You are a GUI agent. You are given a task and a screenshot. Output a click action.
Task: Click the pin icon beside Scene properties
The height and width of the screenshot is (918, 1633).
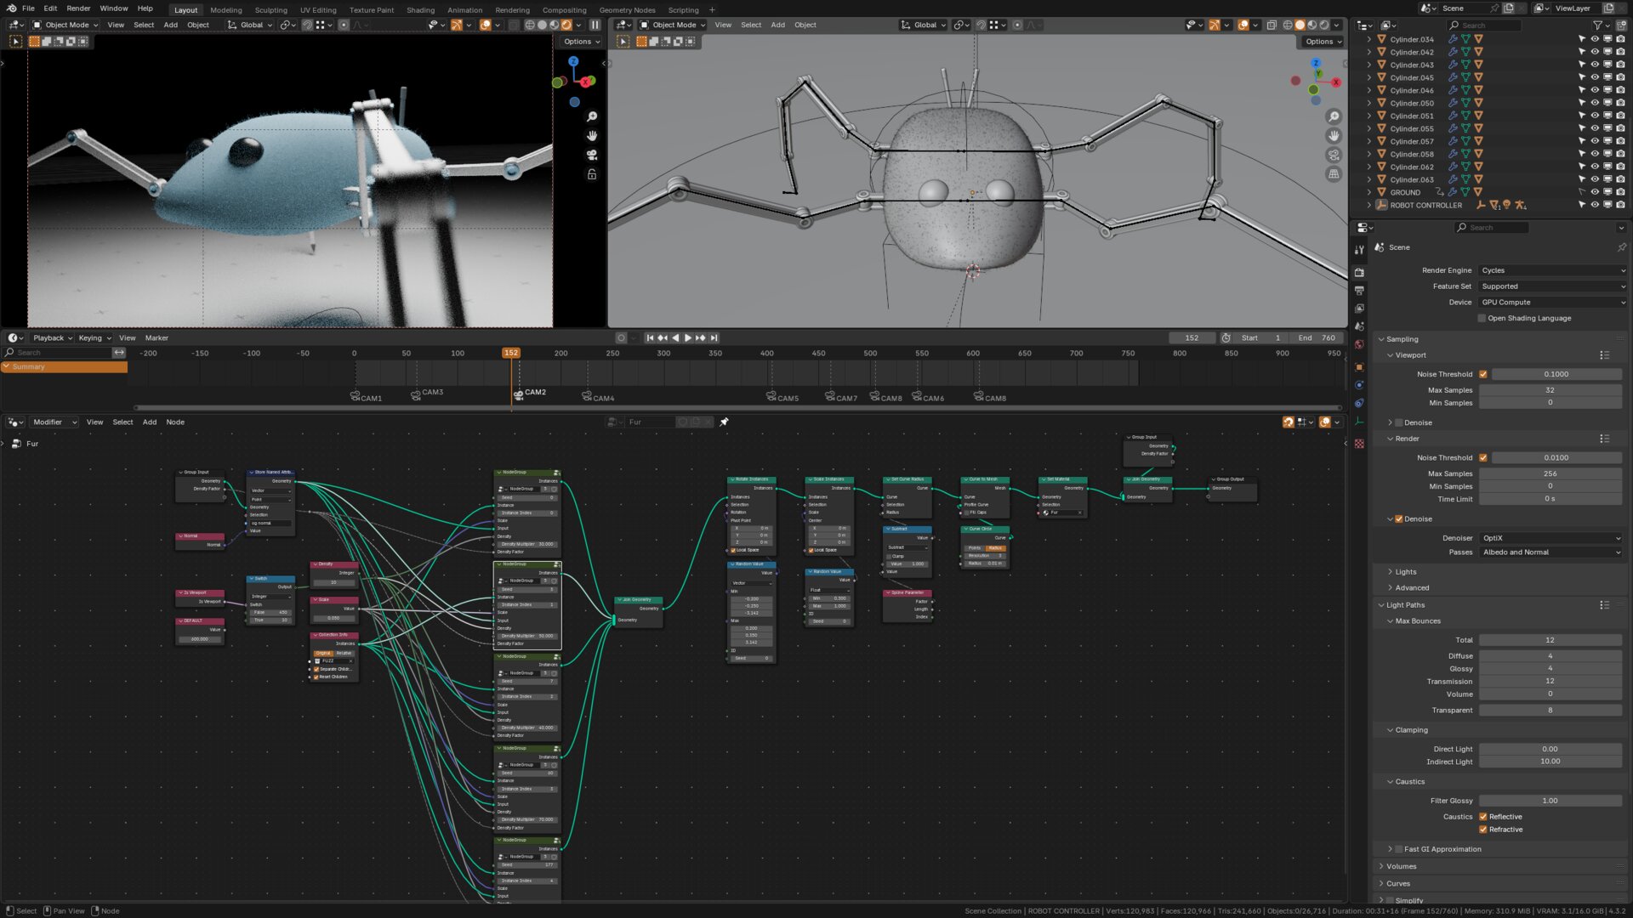click(x=1621, y=247)
